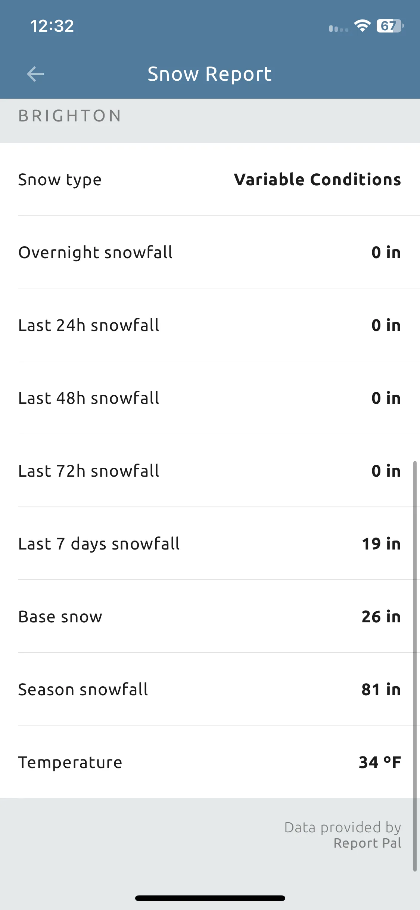Tap the BRIGHTON section header

pyautogui.click(x=70, y=116)
